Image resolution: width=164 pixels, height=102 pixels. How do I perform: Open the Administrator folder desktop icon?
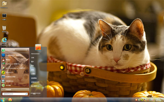(4, 5)
